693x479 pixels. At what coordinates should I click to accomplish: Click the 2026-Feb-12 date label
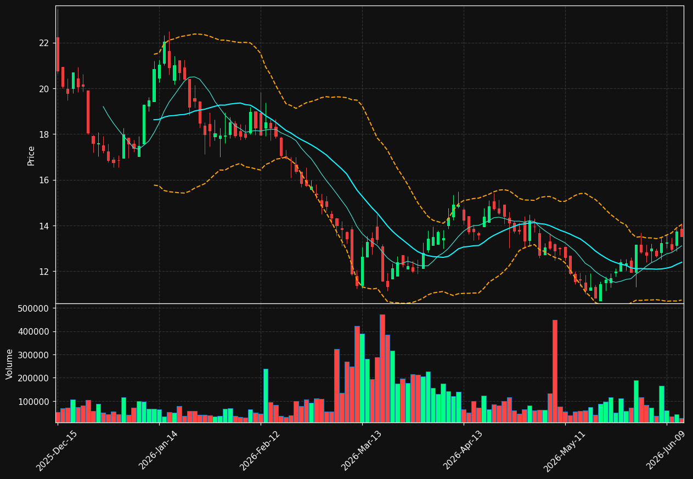pyautogui.click(x=260, y=450)
